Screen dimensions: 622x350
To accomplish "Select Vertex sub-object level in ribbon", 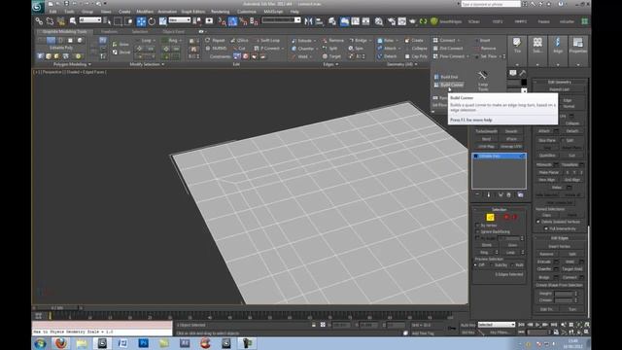I will pos(41,41).
